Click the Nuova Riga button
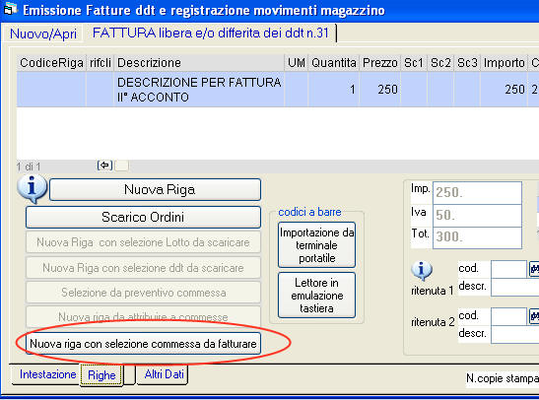This screenshot has height=400, width=539. (x=156, y=189)
